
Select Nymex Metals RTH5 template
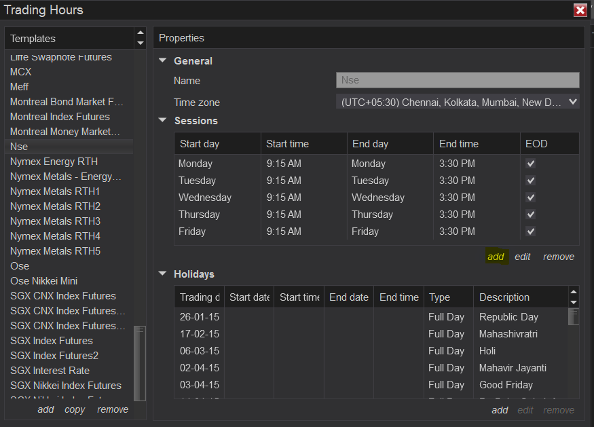pos(69,251)
